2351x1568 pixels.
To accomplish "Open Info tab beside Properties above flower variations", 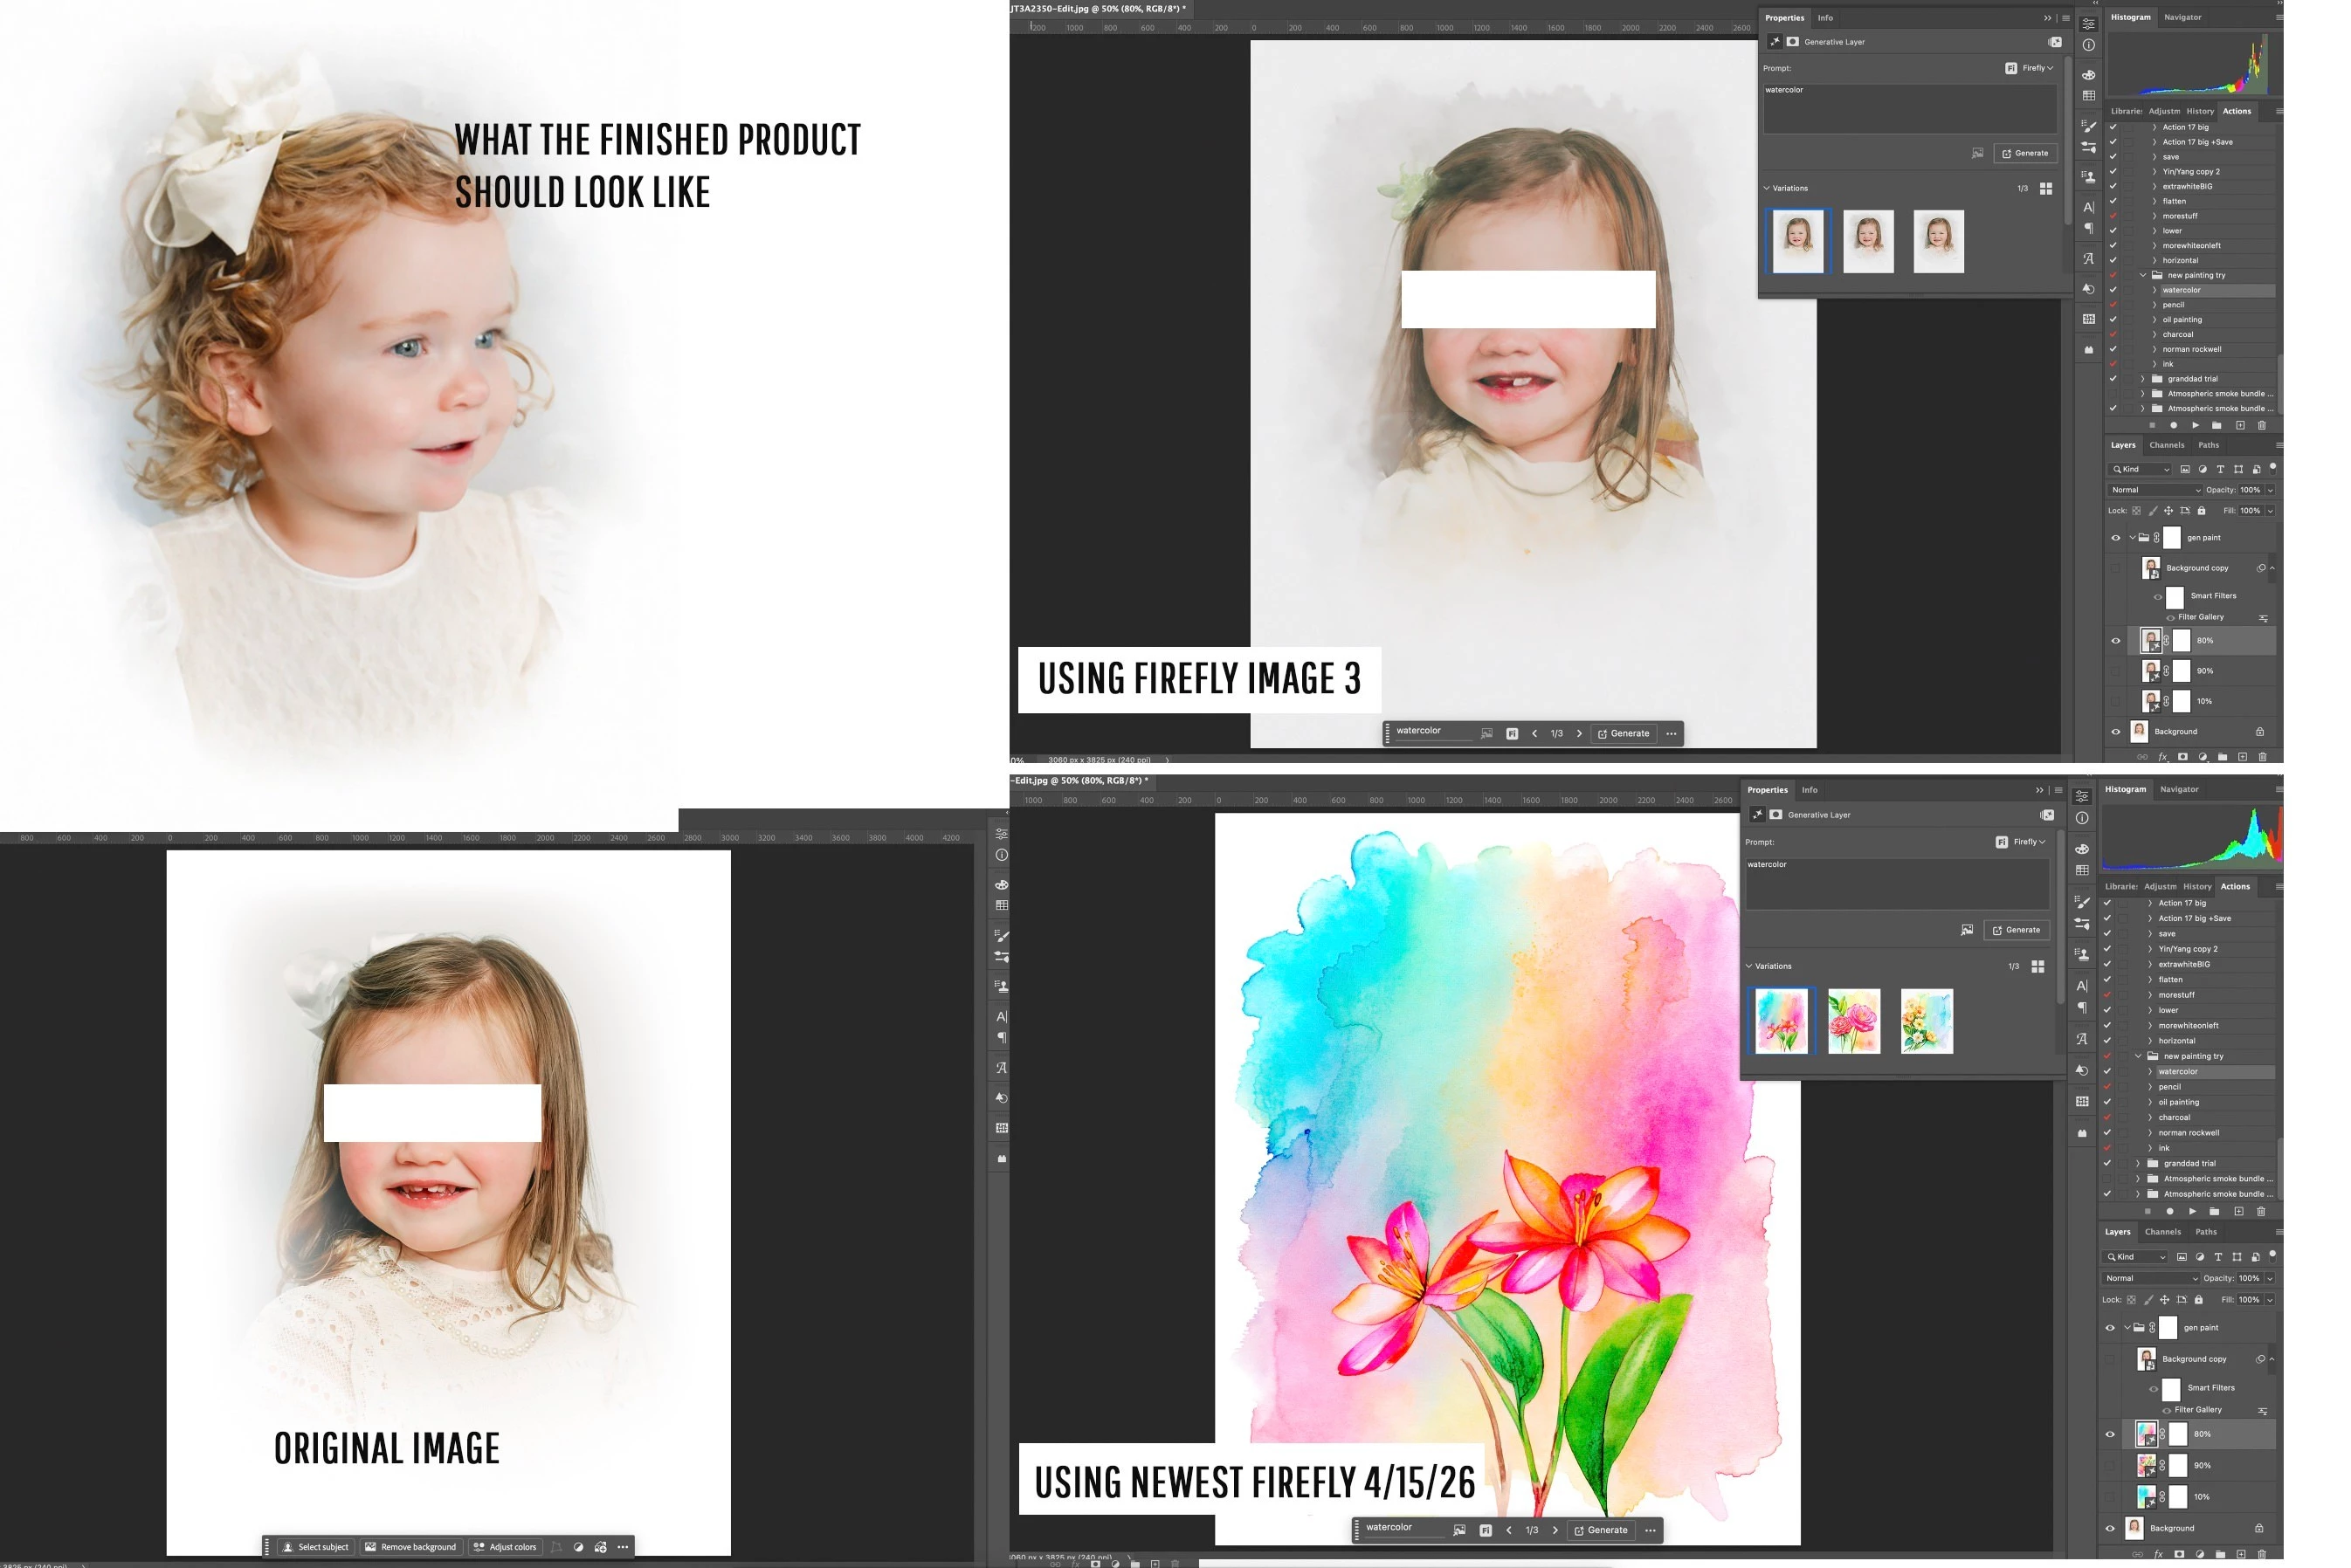I will coord(1809,790).
